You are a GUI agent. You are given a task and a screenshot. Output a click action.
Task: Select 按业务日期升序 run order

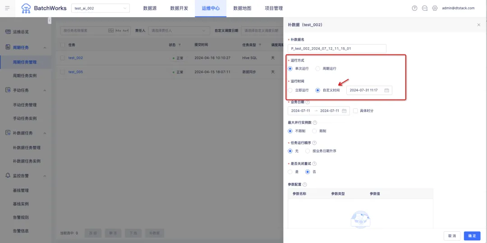tap(308, 151)
